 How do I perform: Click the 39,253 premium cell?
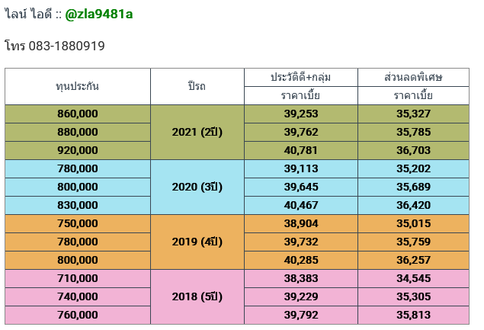coord(300,114)
